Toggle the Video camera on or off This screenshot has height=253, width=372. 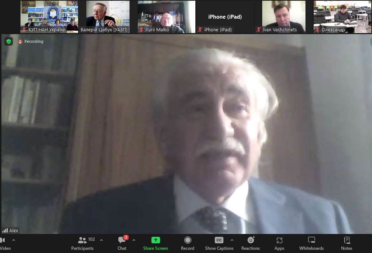[4, 243]
